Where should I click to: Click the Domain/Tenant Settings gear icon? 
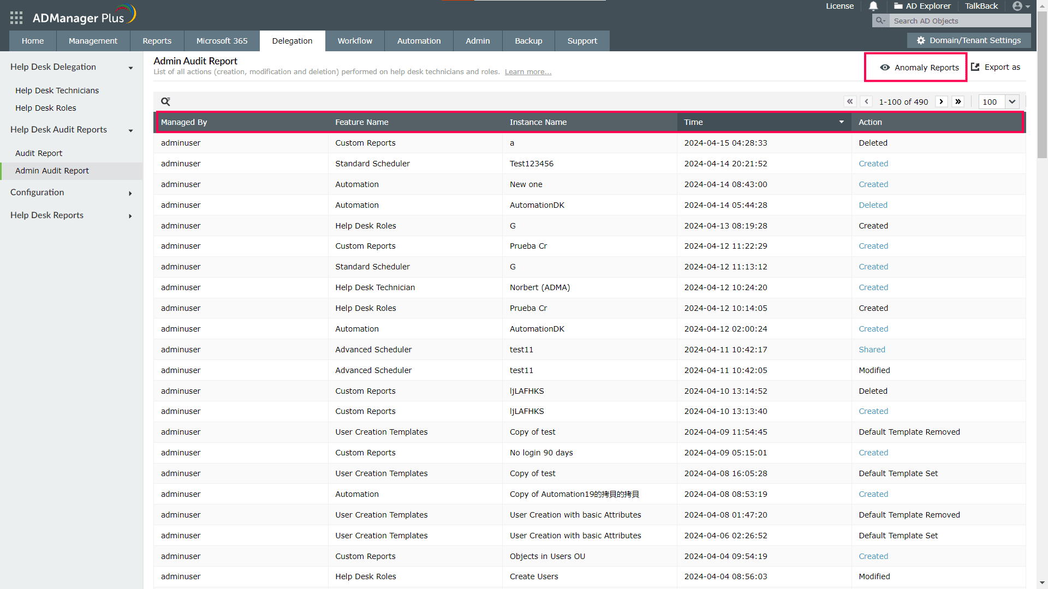[x=920, y=40]
